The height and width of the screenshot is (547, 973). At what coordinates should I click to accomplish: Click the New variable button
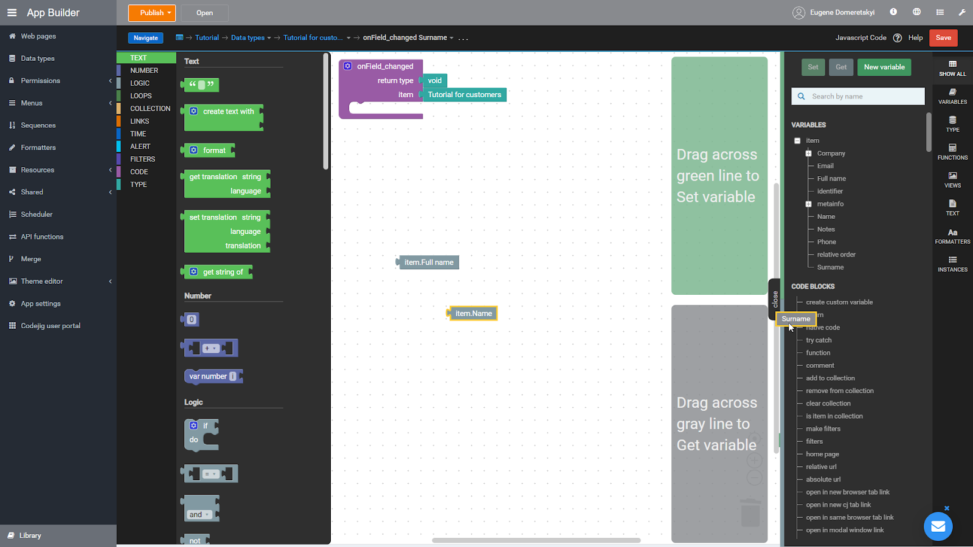[884, 67]
